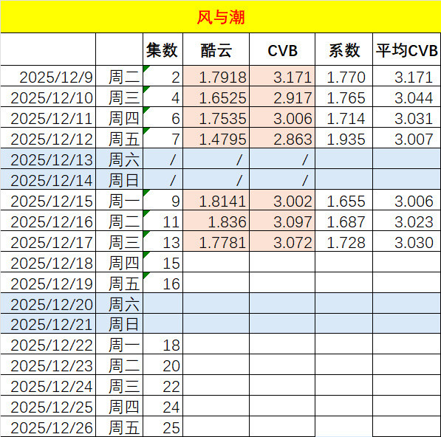The width and height of the screenshot is (441, 437).
Task: Select 系数 value 1.770
Action: tap(344, 76)
